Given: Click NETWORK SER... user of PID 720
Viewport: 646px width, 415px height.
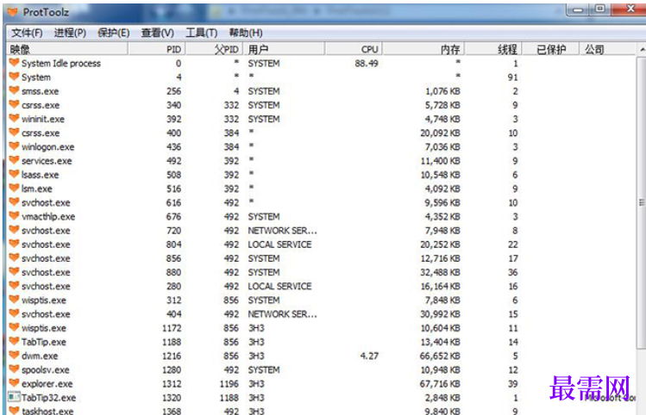Looking at the screenshot, I should coord(282,231).
